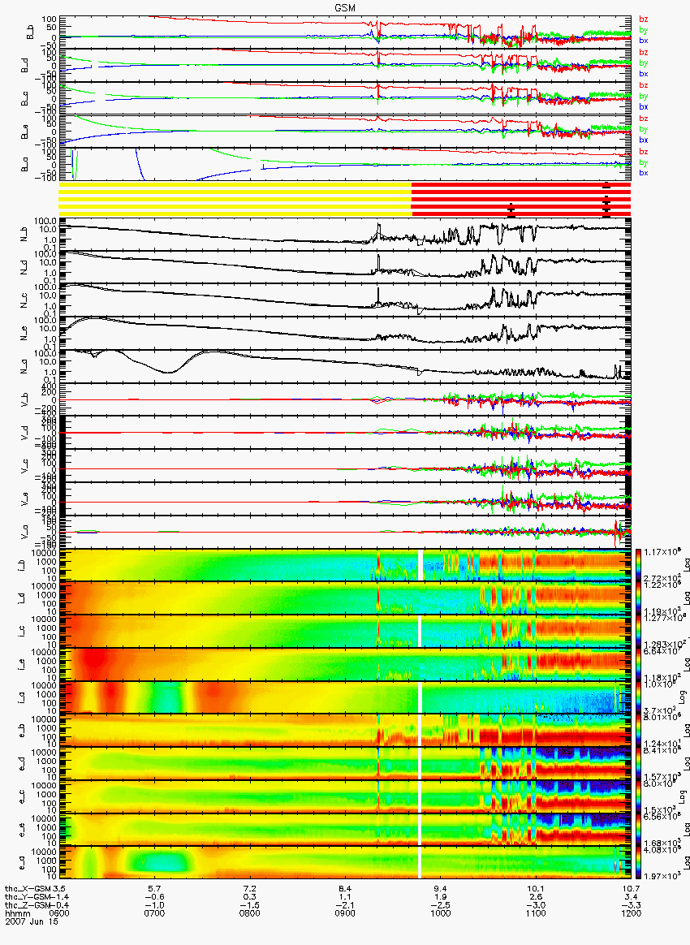The width and height of the screenshot is (690, 945).
Task: Select the V_b velocity panel label
Action: [24, 399]
